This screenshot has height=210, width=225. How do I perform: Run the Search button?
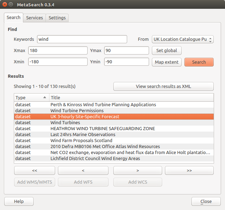pyautogui.click(x=199, y=62)
